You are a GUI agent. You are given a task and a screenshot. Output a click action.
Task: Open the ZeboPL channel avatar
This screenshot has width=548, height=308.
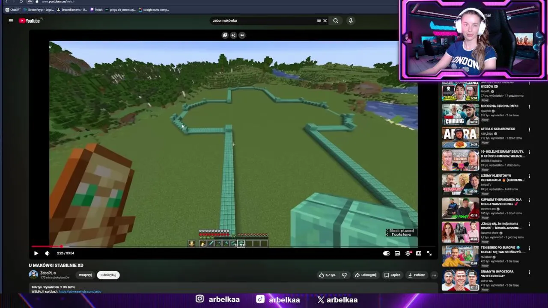pyautogui.click(x=33, y=275)
